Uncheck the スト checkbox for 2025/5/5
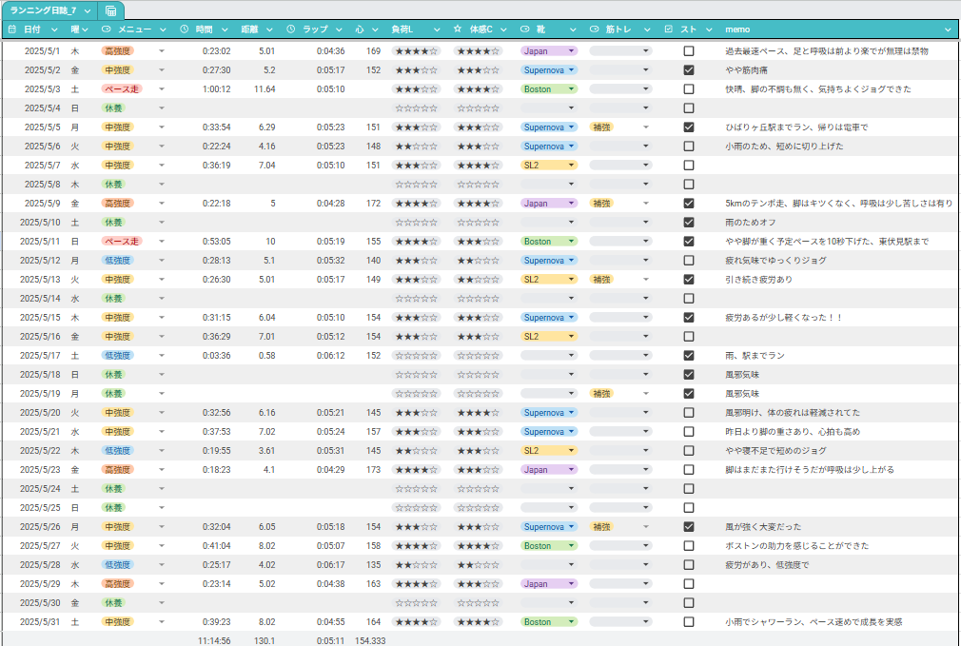The height and width of the screenshot is (646, 961). click(x=689, y=127)
